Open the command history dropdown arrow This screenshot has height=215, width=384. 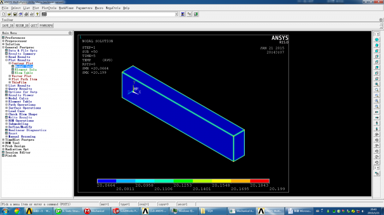pos(176,14)
